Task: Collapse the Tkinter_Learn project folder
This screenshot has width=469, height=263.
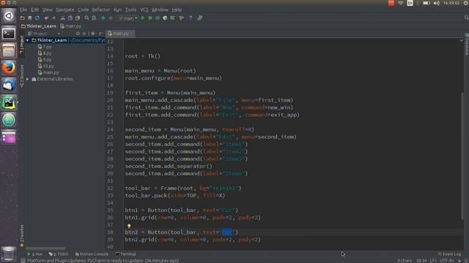Action: coord(28,40)
